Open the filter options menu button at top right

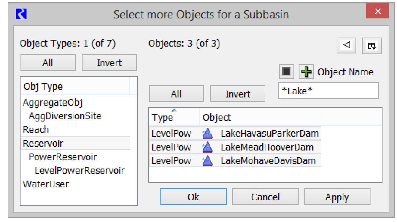pyautogui.click(x=372, y=46)
